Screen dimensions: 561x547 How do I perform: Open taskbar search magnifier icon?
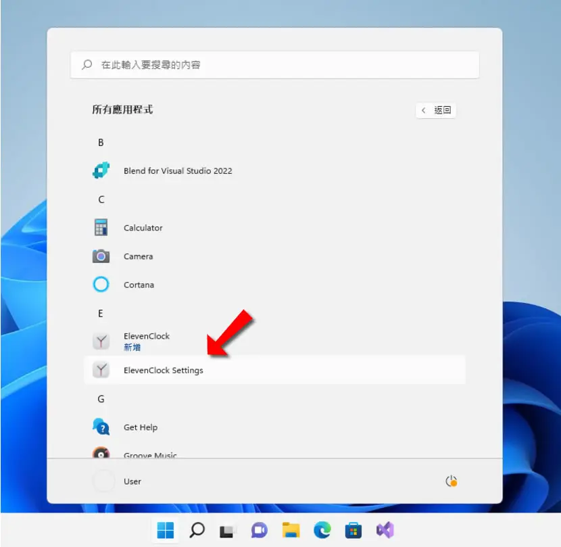[197, 530]
